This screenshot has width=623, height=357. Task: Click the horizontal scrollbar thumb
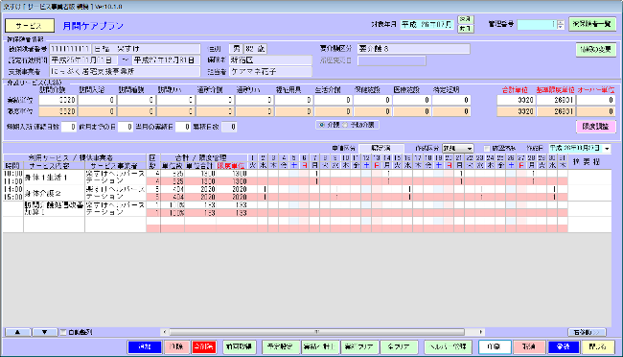pyautogui.click(x=316, y=332)
